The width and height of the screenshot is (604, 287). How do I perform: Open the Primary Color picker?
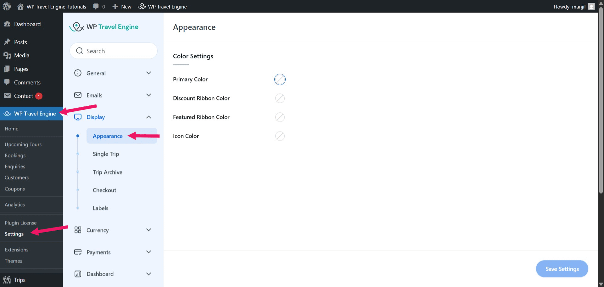click(x=280, y=79)
